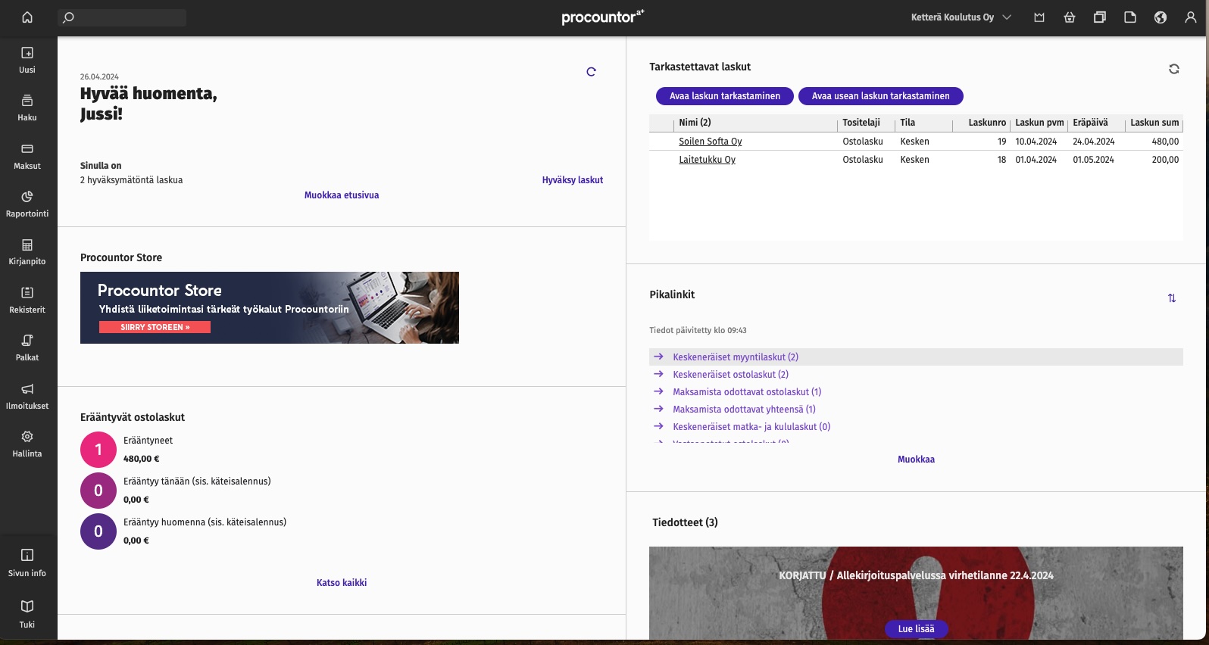Open Raportointi reporting in the sidebar
Screen dimensions: 1209x645
27,204
